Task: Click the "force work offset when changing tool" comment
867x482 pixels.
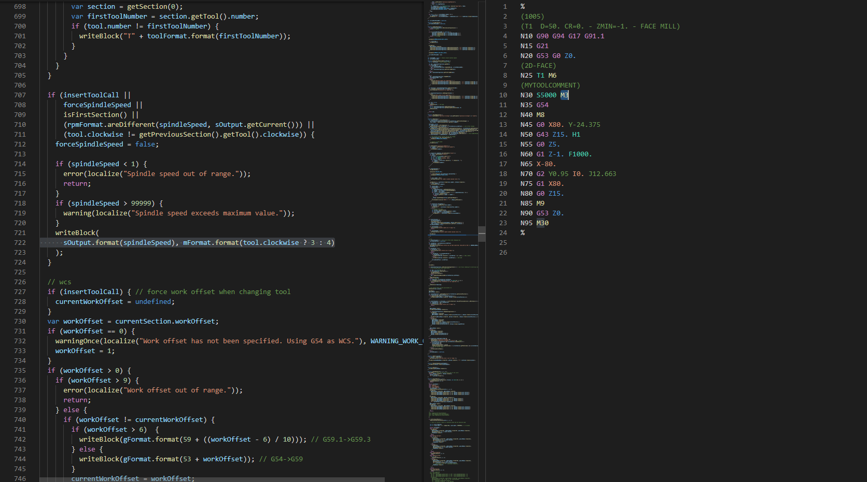Action: [213, 292]
